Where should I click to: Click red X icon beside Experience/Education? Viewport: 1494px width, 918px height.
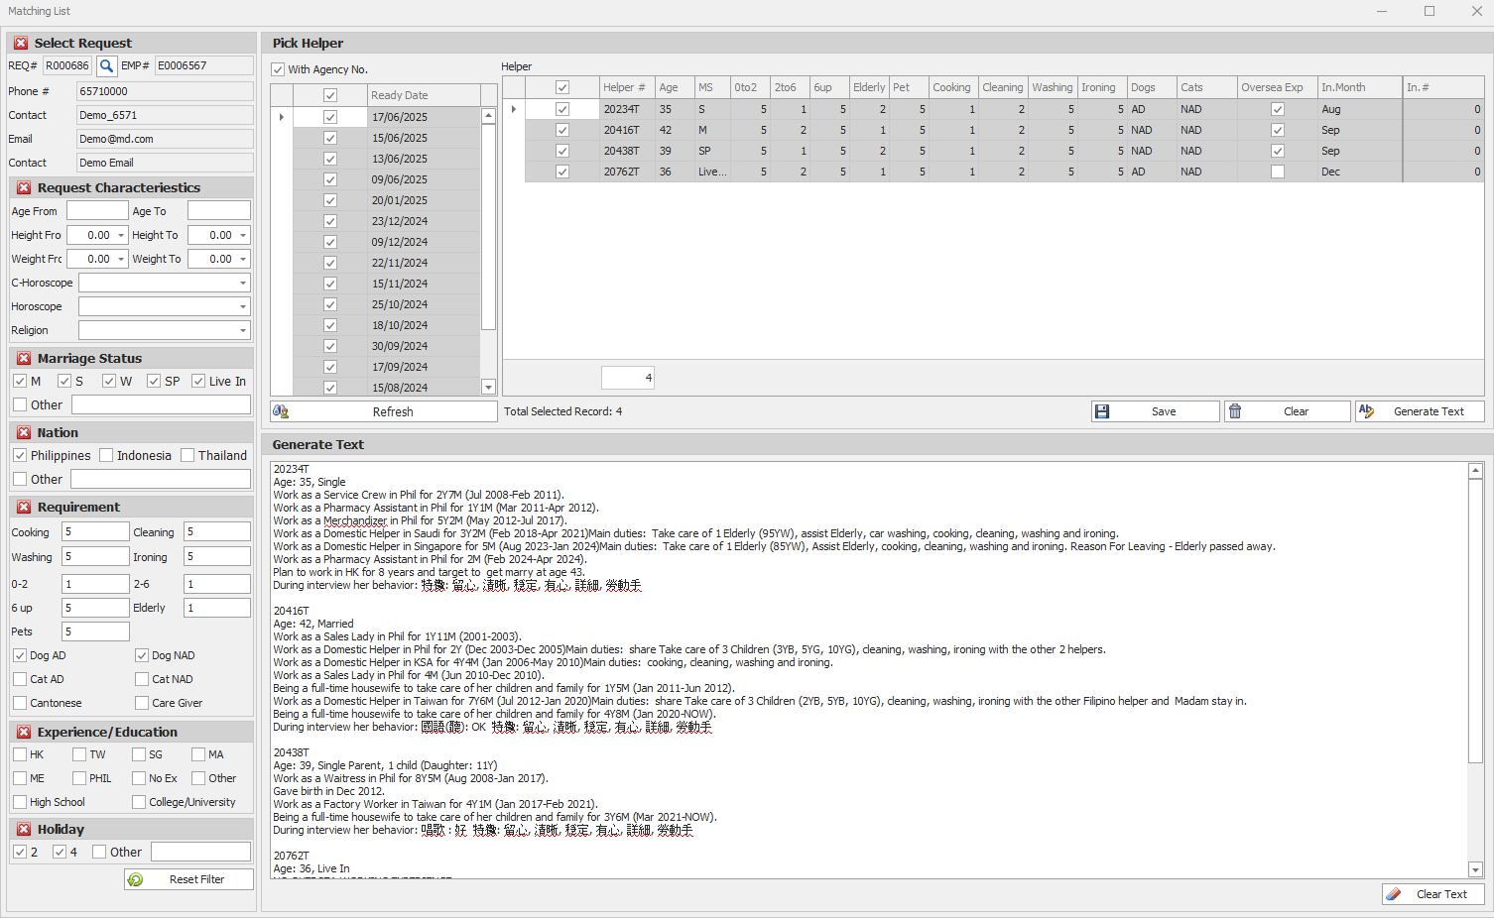(24, 733)
